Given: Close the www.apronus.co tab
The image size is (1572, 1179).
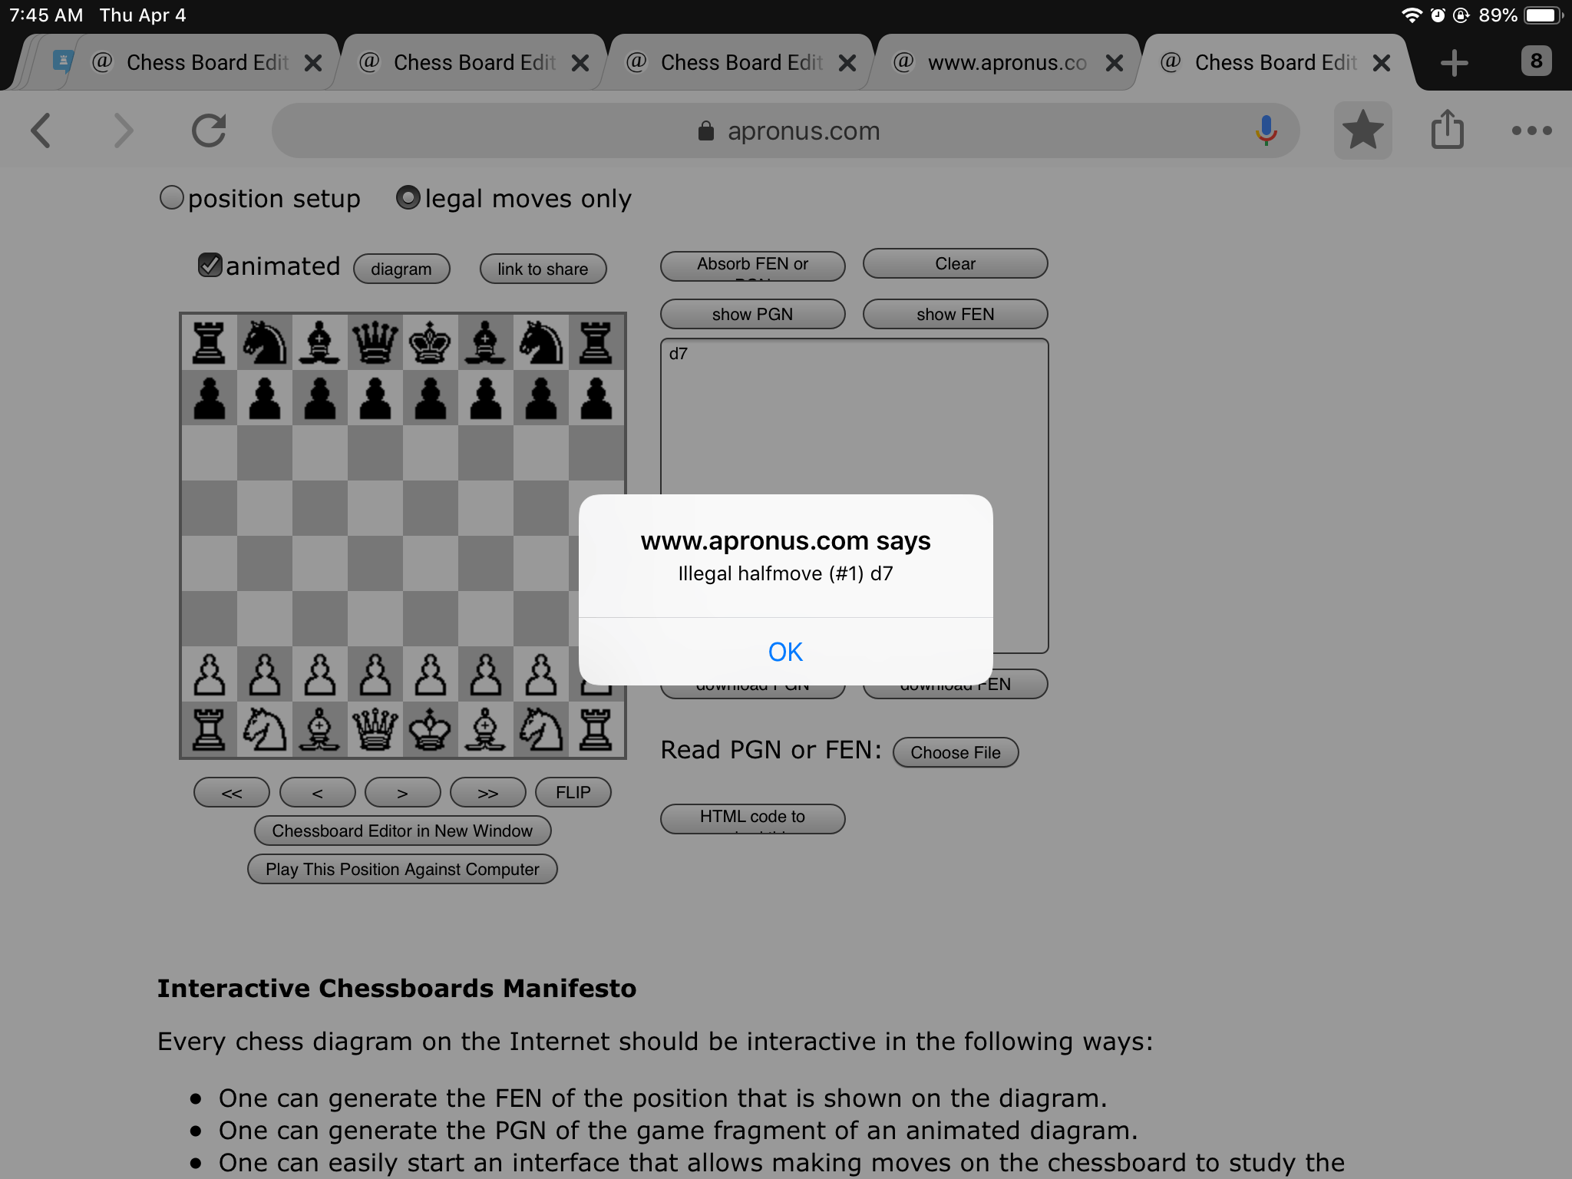Looking at the screenshot, I should pyautogui.click(x=1115, y=63).
